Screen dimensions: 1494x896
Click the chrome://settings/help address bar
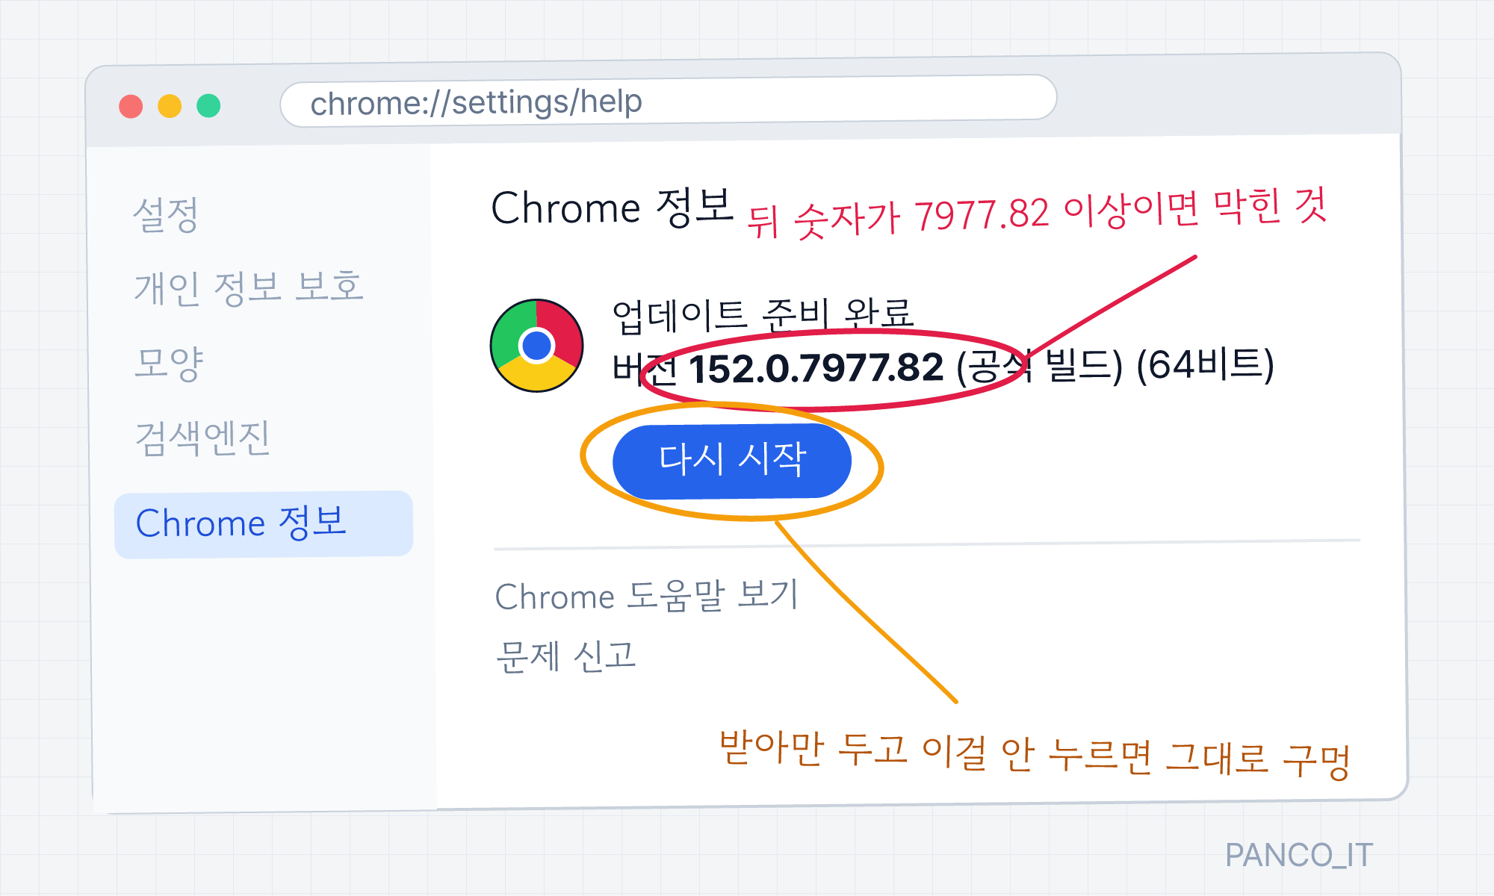668,101
